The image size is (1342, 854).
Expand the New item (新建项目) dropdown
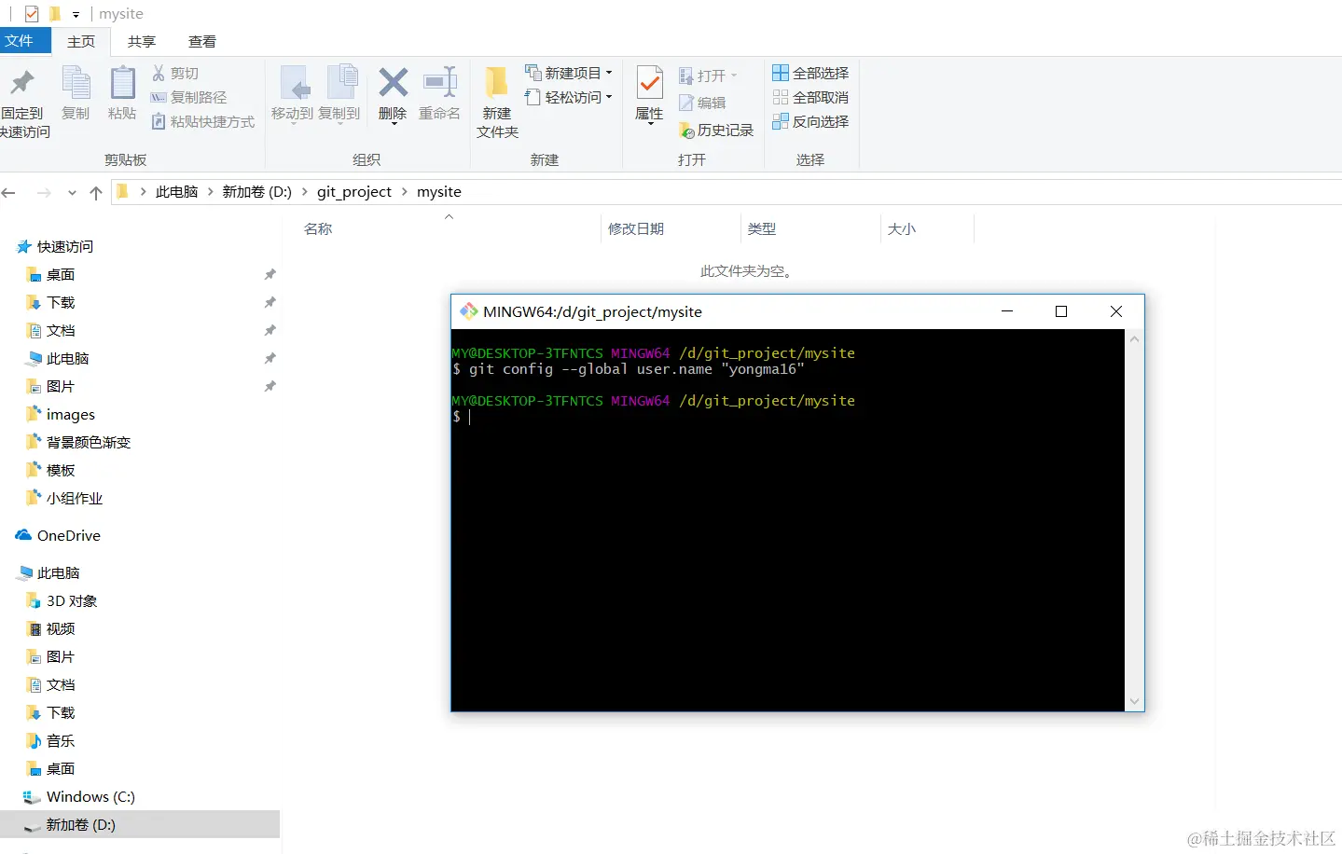[609, 73]
